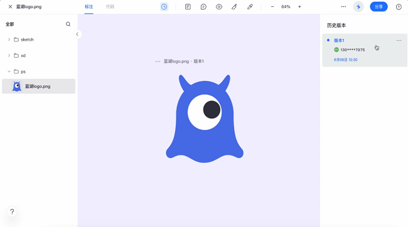Screen dimensions: 408x227
Task: Switch to the 标注 tab
Action: coord(89,7)
